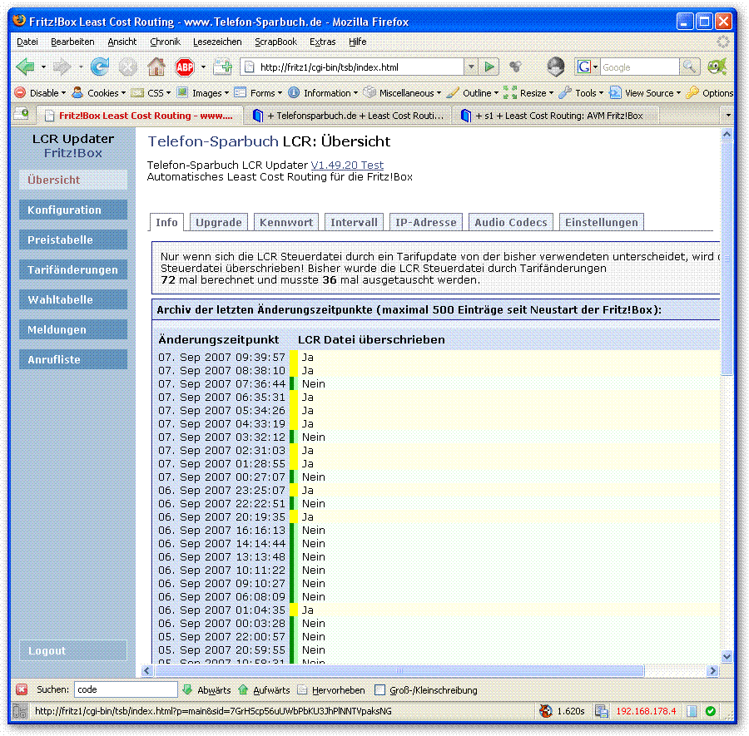This screenshot has height=736, width=749.
Task: Click the network icon beside the IP address
Action: (601, 711)
